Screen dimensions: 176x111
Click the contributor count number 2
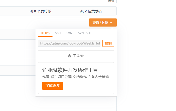[x=86, y=11]
